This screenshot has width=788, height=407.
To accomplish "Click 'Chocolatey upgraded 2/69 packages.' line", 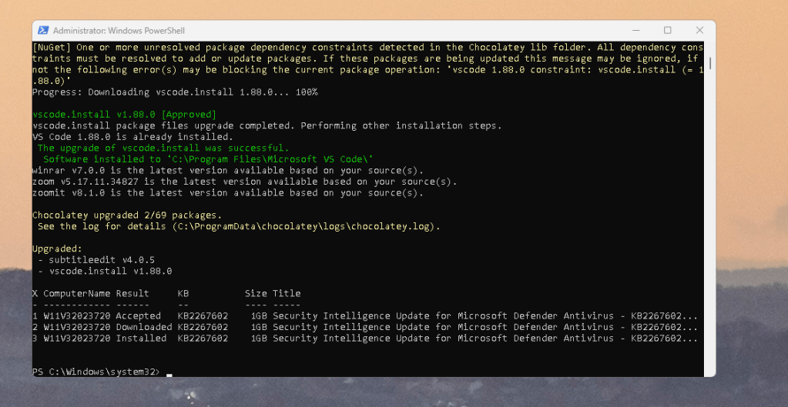I will point(127,215).
